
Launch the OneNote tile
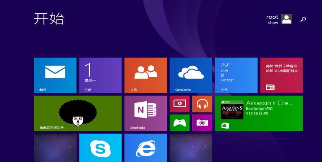click(146, 113)
